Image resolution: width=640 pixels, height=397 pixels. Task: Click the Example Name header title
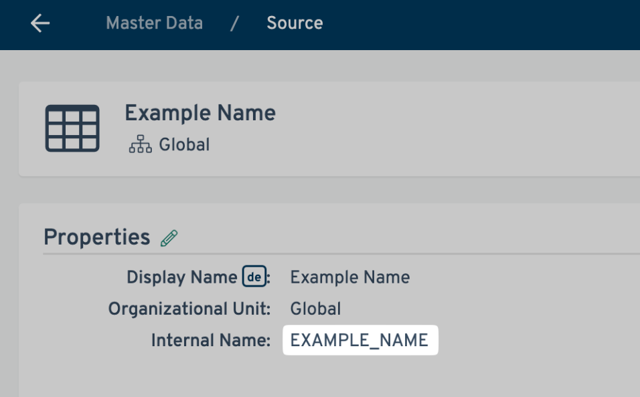199,113
